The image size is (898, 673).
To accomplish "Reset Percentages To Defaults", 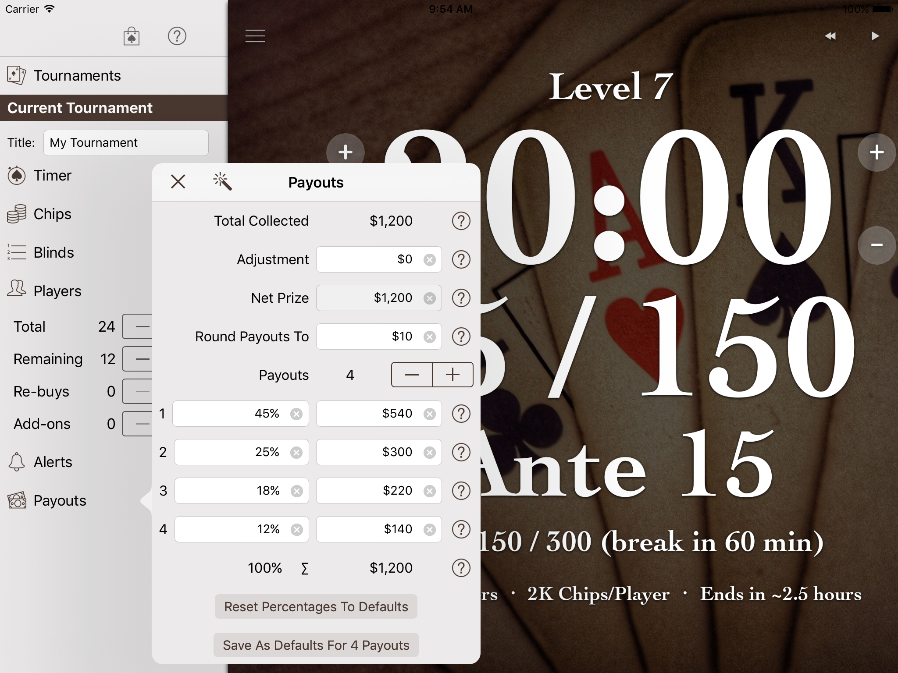I will [x=316, y=606].
